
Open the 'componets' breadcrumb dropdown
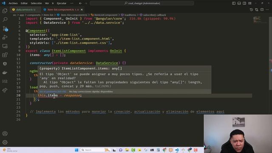click(34, 15)
